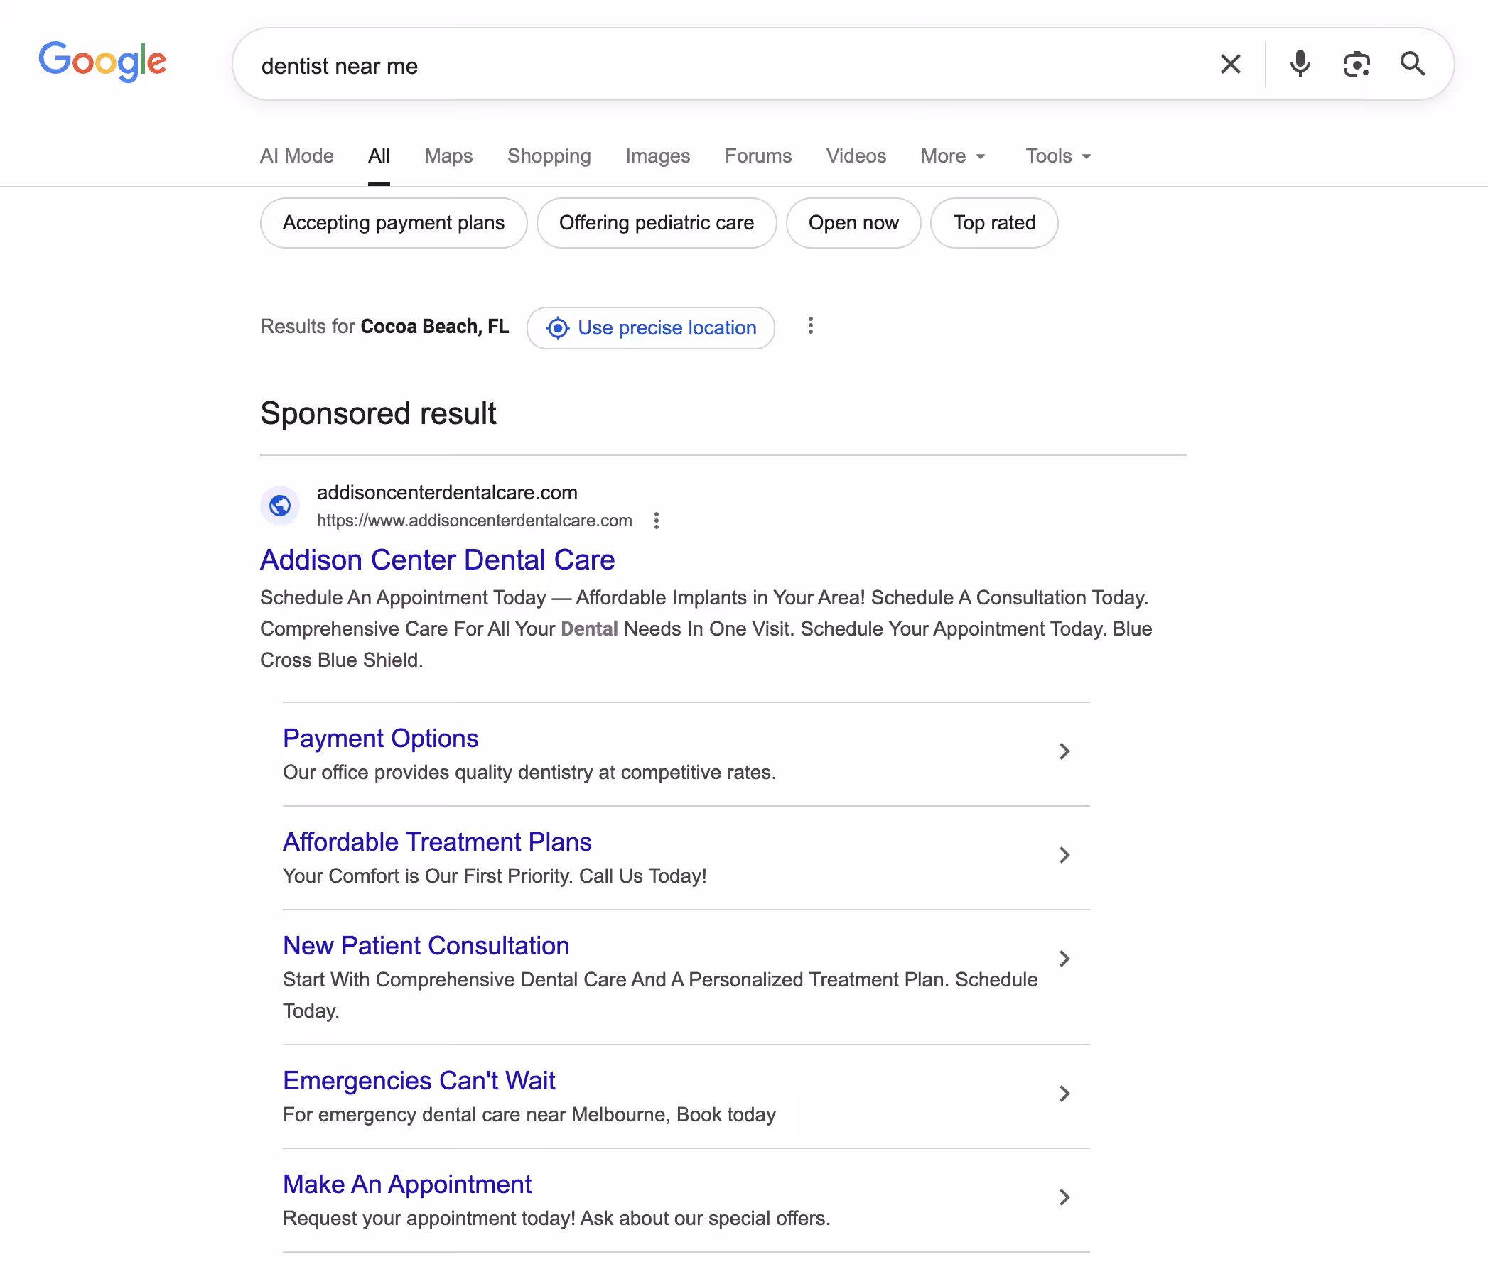Image resolution: width=1488 pixels, height=1274 pixels.
Task: Click the chevron on the Payment Options row
Action: click(x=1064, y=751)
